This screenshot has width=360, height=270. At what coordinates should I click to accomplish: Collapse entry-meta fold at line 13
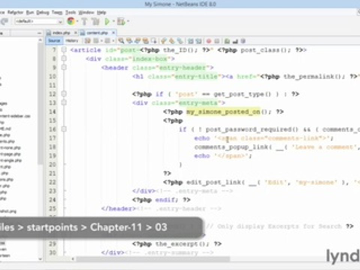pos(64,103)
